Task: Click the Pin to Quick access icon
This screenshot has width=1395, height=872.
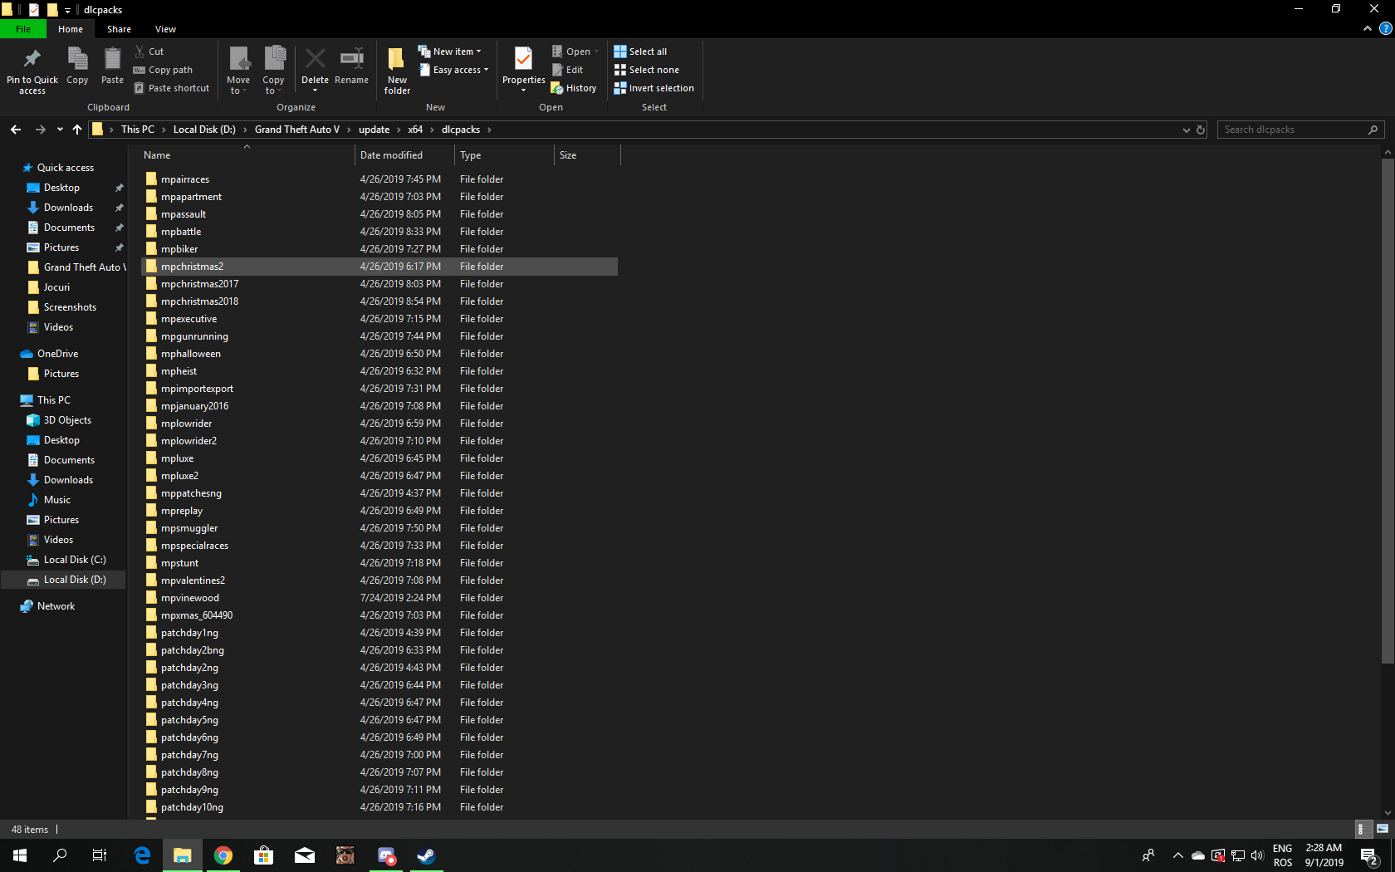Action: tap(32, 69)
